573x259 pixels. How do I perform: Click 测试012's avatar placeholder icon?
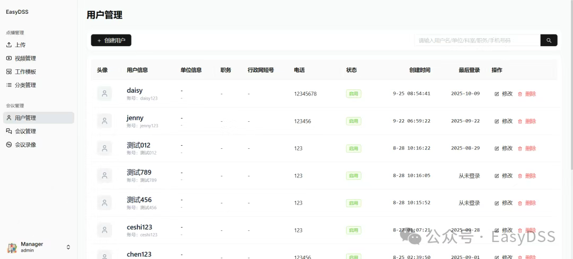(105, 148)
